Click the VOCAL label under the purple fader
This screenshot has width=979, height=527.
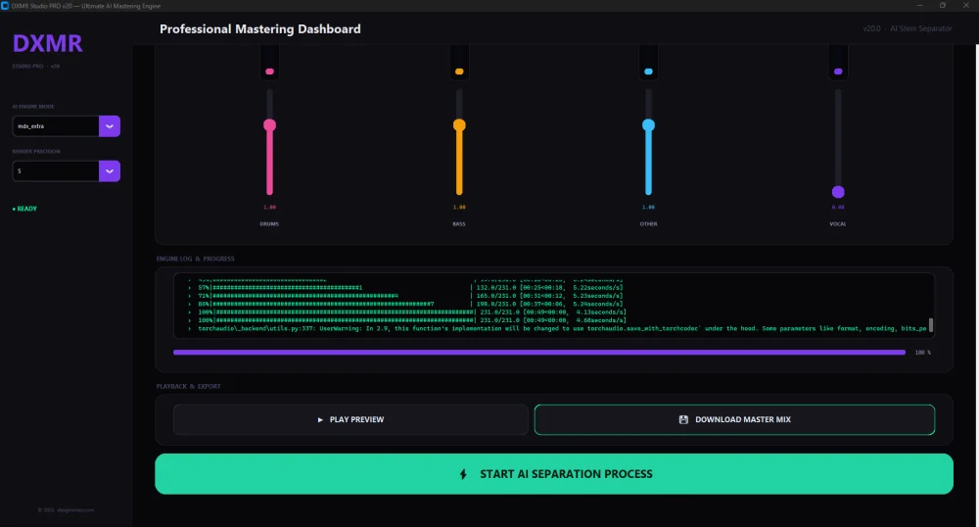click(838, 224)
